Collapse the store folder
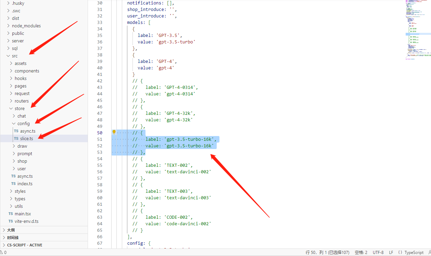Viewport: 431px width, 256px height. 11,108
